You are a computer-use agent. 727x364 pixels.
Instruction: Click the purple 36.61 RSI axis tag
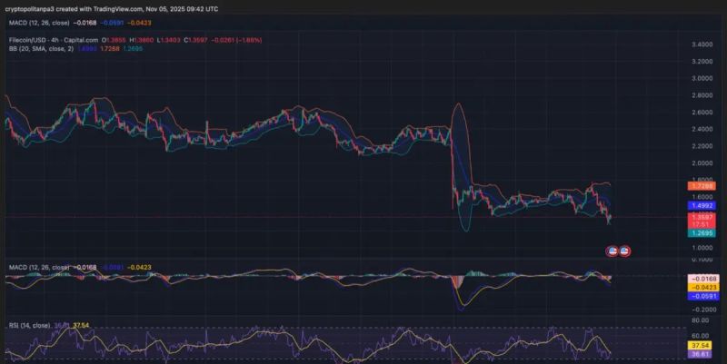[702, 354]
